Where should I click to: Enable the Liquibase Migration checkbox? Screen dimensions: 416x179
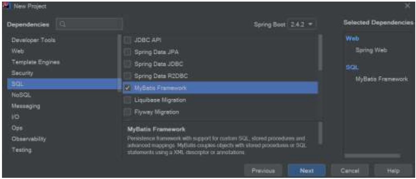[127, 100]
